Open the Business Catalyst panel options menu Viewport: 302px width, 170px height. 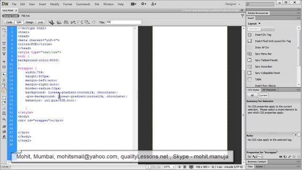coord(298,161)
